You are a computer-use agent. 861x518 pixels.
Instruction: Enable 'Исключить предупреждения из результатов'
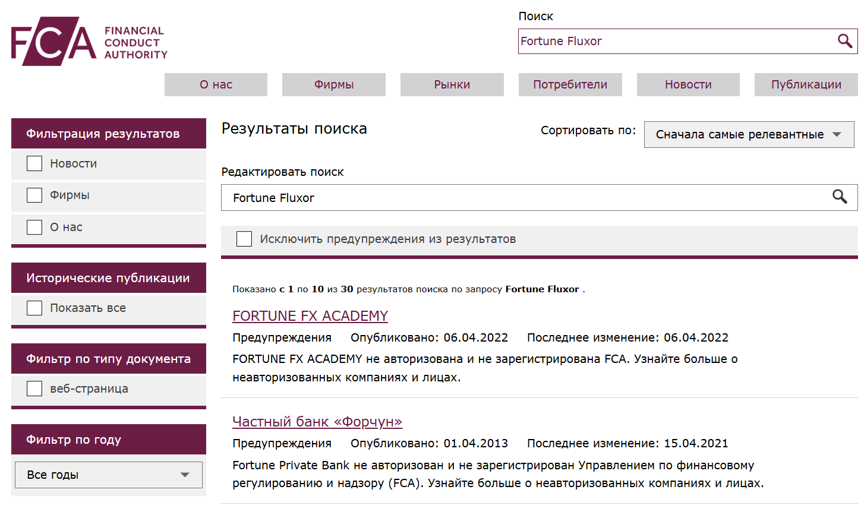244,238
